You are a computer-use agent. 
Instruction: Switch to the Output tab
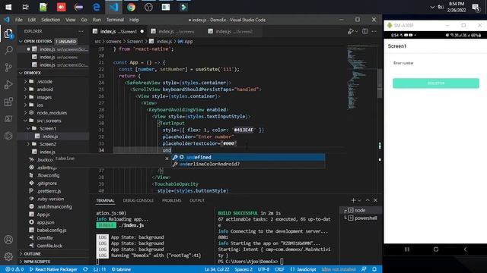(x=197, y=200)
